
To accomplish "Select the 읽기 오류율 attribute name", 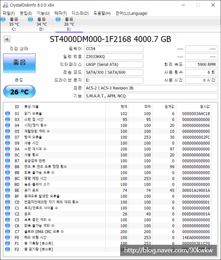I will [33, 114].
